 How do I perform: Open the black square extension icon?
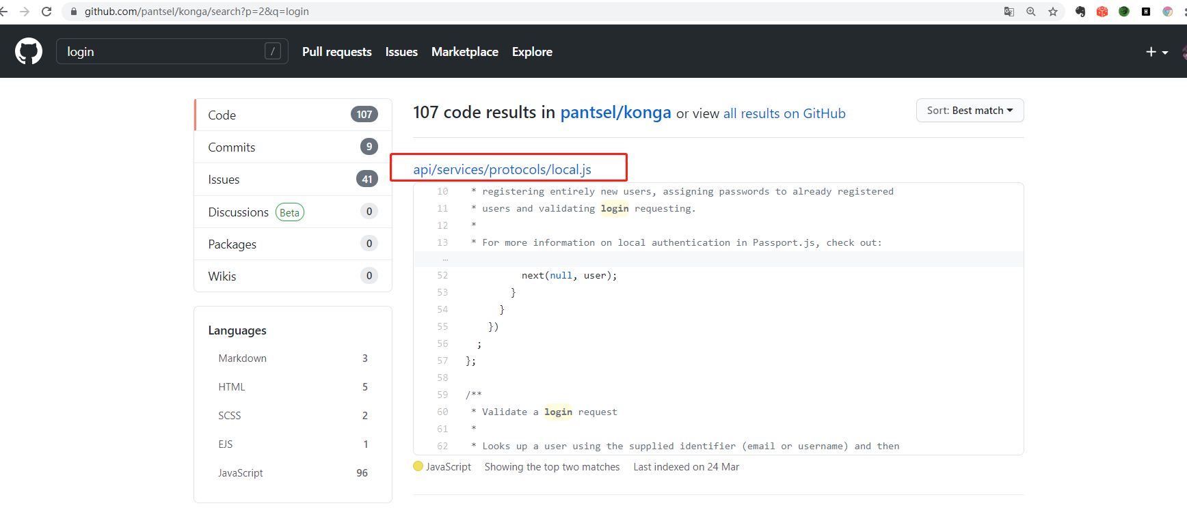click(x=1146, y=12)
